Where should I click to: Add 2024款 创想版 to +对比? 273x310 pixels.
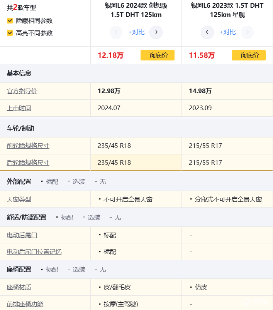coord(136,32)
